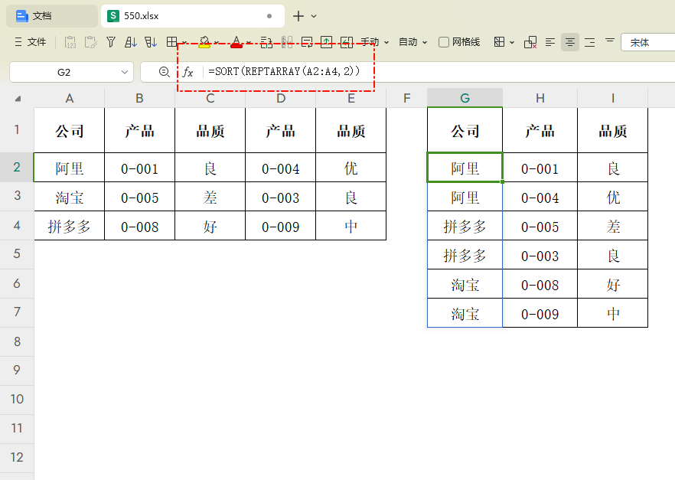Select cell D2 containing 0-004
675x480 pixels.
pyautogui.click(x=280, y=168)
